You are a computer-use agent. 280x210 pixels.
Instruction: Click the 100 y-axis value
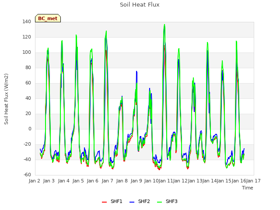27,52
